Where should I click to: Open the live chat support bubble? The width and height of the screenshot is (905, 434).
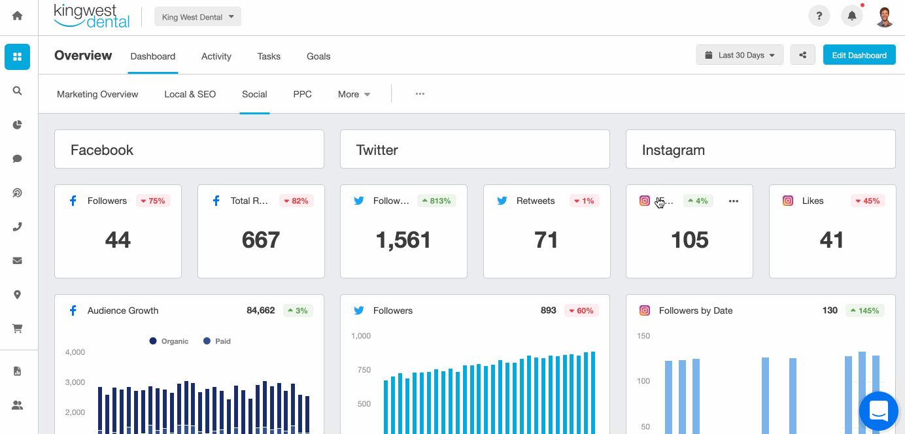point(878,411)
